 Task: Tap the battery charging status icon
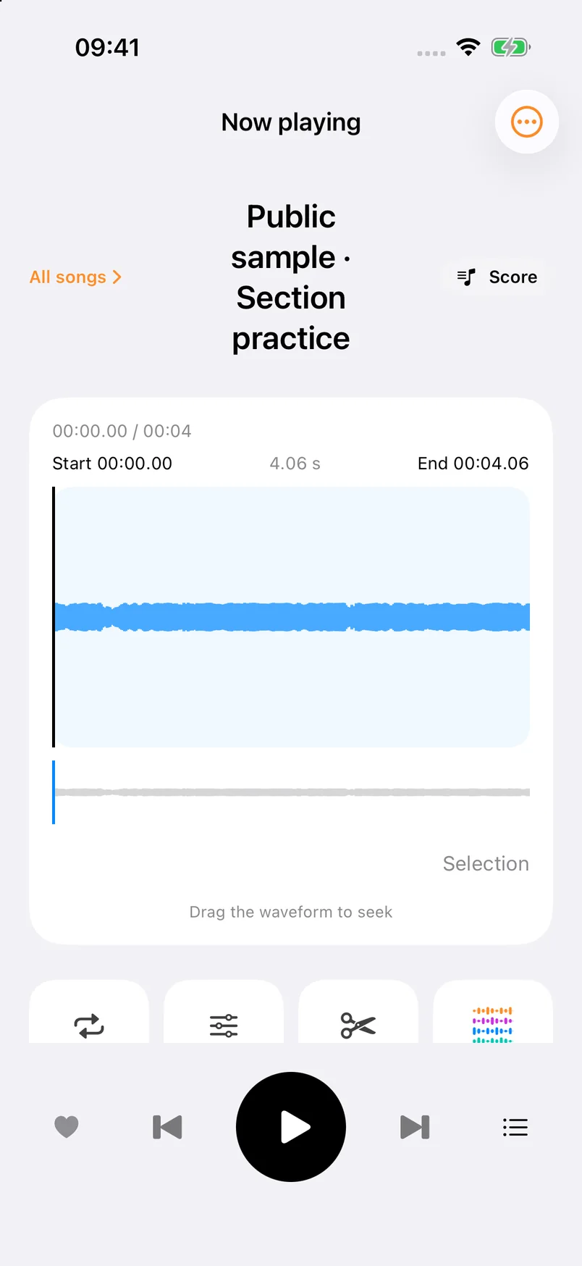[511, 48]
